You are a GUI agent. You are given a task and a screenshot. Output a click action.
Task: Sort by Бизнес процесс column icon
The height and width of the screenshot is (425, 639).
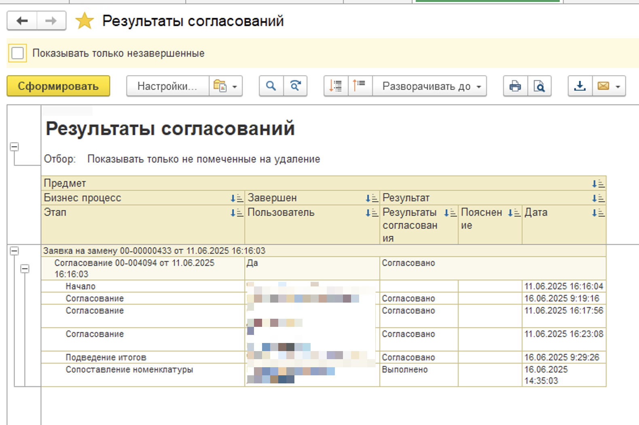point(237,198)
